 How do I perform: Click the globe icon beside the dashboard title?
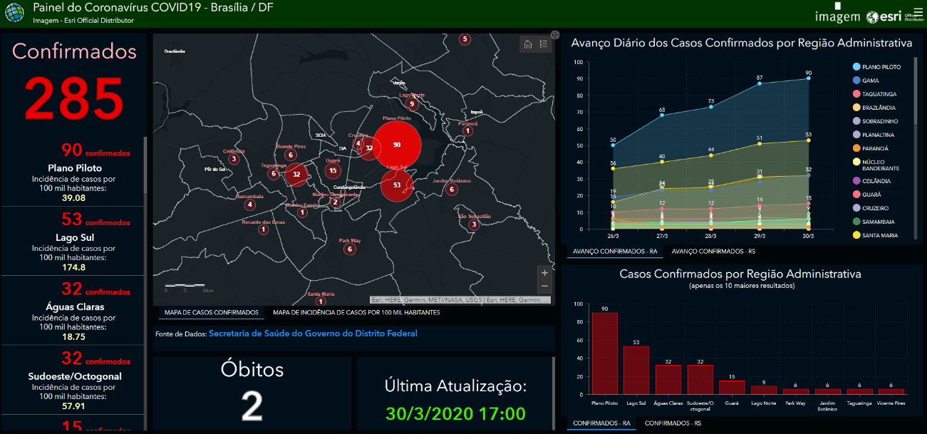click(14, 13)
